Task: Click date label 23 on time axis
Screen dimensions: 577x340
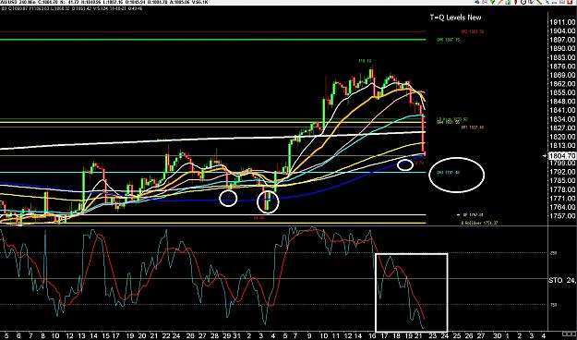Action: [433, 336]
